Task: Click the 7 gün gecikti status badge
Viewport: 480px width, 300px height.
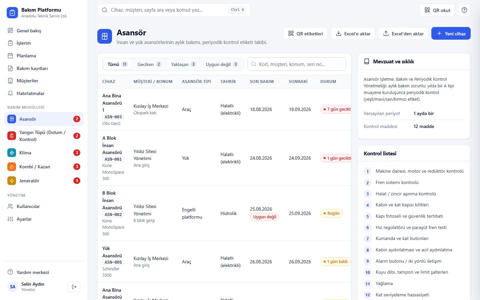Action: (336, 109)
